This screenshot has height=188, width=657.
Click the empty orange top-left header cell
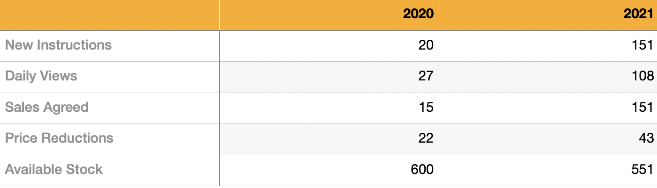tap(109, 15)
